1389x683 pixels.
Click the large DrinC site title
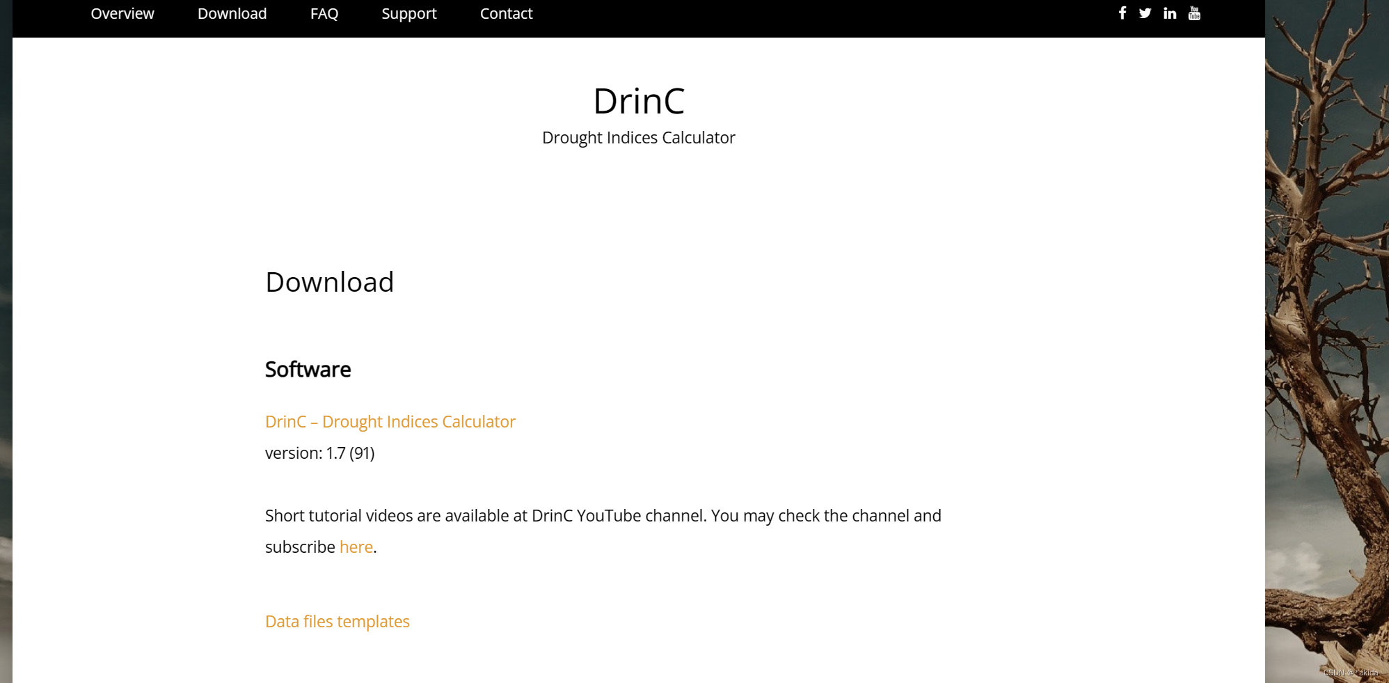pyautogui.click(x=639, y=101)
